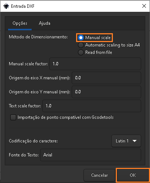Focus the Origem do eixo X field

tap(106, 78)
